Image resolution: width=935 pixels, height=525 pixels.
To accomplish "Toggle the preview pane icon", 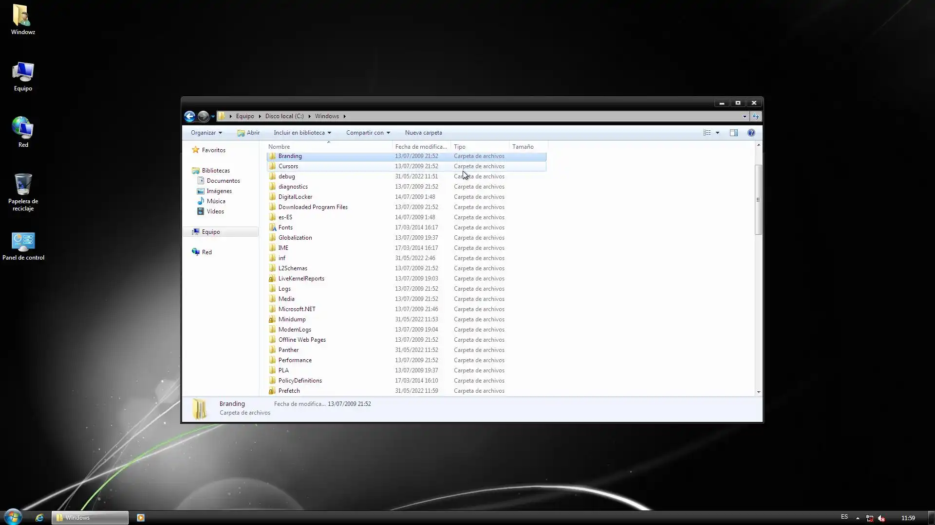I will [733, 133].
